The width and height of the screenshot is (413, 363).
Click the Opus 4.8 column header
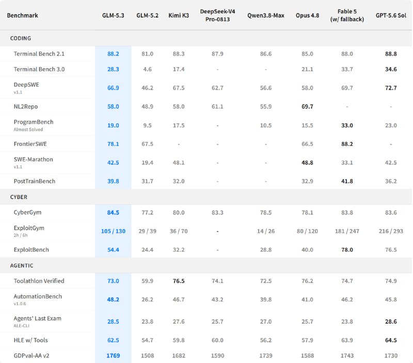pos(307,15)
